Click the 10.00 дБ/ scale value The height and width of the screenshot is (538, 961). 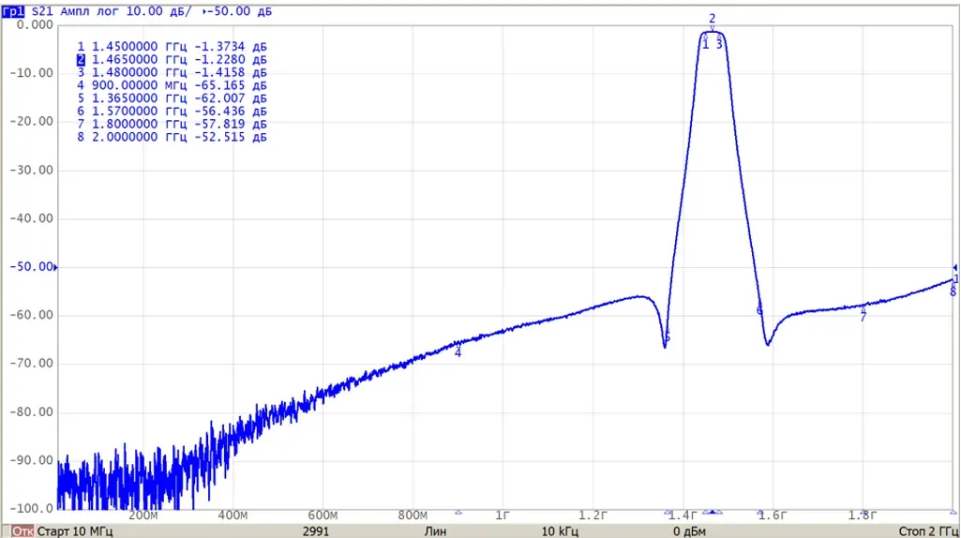[x=158, y=11]
